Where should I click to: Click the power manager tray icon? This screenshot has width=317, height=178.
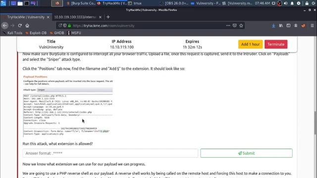[299, 3]
